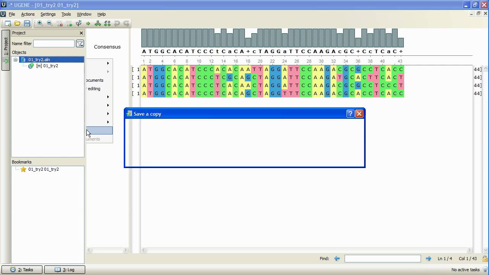Click the green right-arrow toolbar icon

click(88, 23)
